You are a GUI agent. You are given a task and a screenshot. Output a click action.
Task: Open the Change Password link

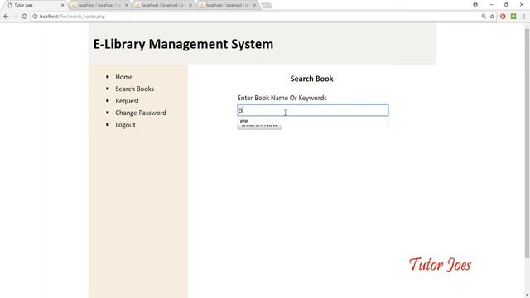(141, 113)
